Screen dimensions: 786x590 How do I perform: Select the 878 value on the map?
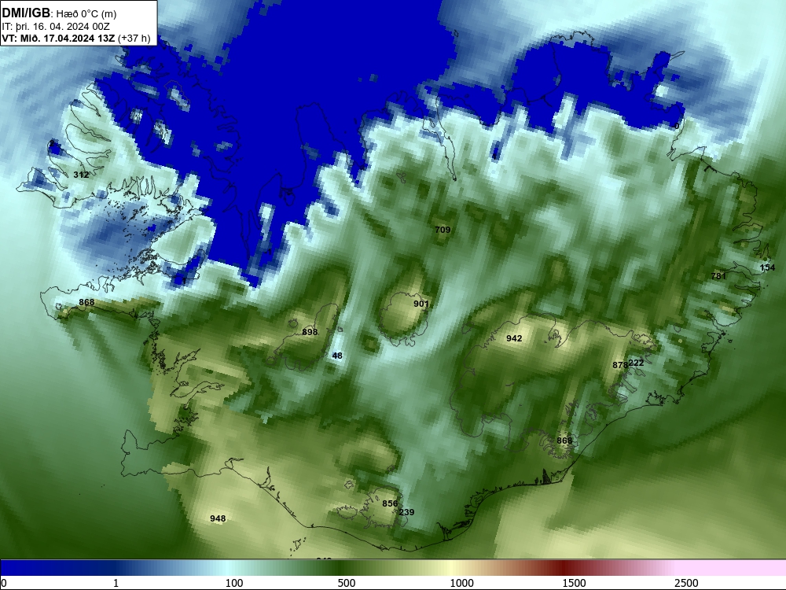(620, 365)
